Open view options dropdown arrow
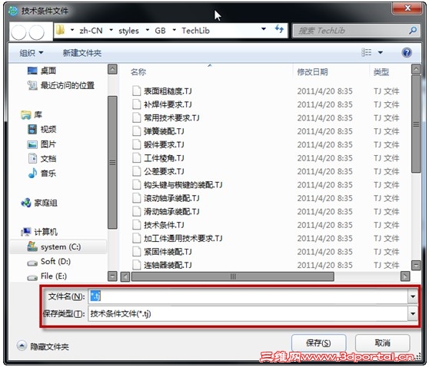 tap(381, 52)
